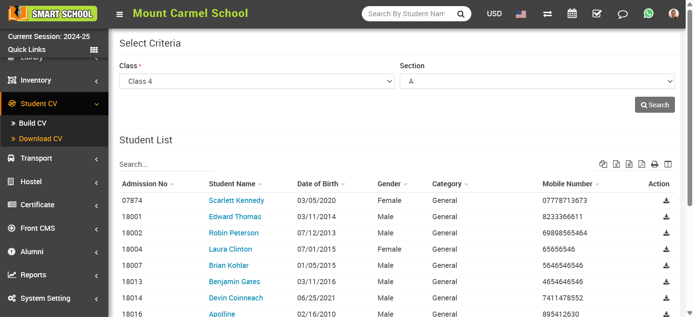694x317 pixels.
Task: Click the search magnifier icon in header
Action: (460, 14)
